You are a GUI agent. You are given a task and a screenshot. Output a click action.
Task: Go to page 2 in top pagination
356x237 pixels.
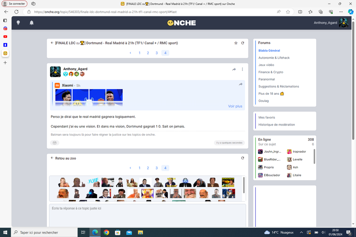point(148,53)
